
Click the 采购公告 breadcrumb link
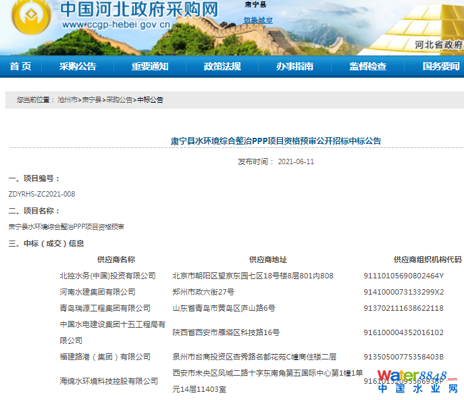point(120,99)
